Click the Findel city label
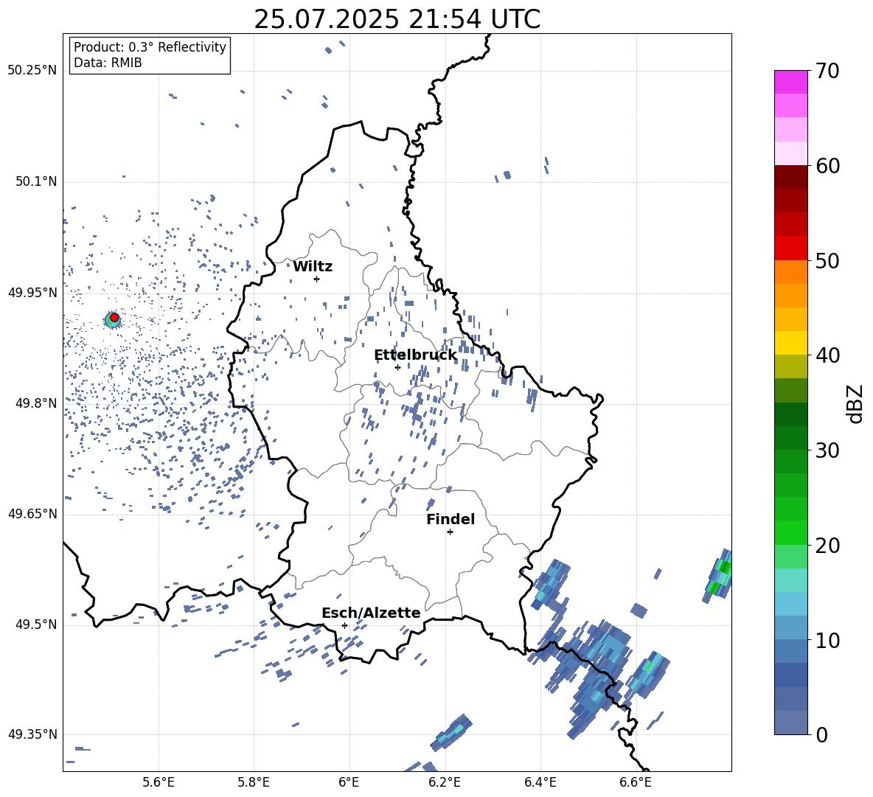Screen dimensions: 873x797 point(451,519)
